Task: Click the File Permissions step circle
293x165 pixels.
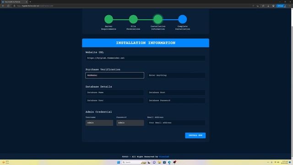Action: (x=133, y=19)
